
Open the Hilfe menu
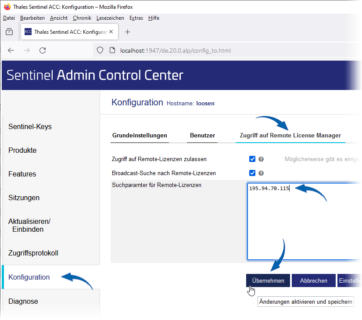pyautogui.click(x=154, y=18)
